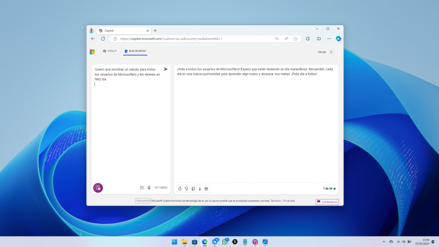Switch to the Copilot tab
Image resolution: width=439 pixels, height=247 pixels.
click(x=110, y=51)
